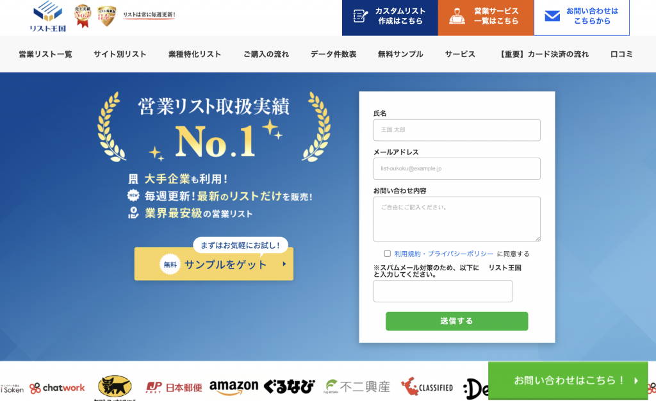Click the blue envelope contact icon

click(552, 16)
